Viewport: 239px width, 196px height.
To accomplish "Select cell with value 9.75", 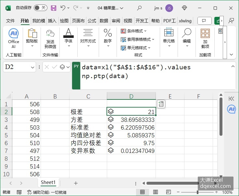I will [x=131, y=143].
